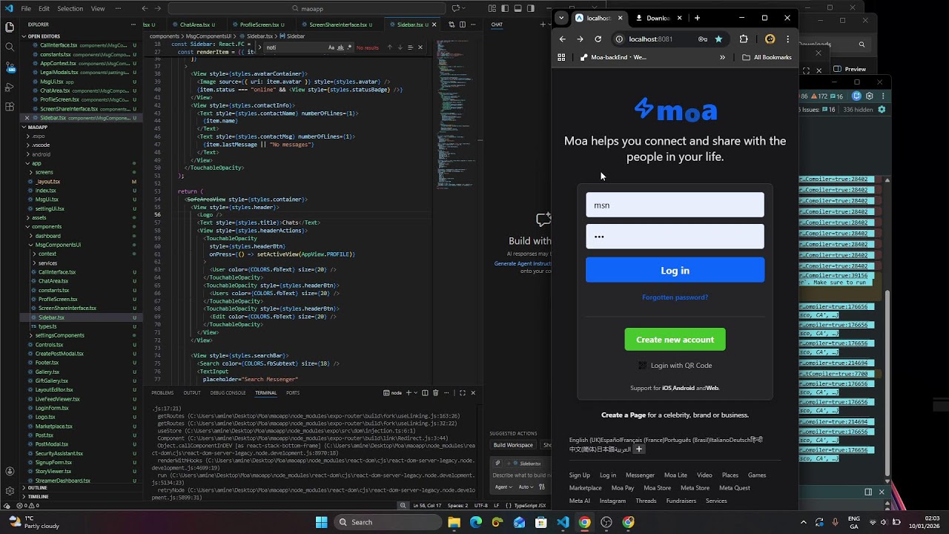Toggle Panel layout button in title bar

pyautogui.click(x=518, y=8)
